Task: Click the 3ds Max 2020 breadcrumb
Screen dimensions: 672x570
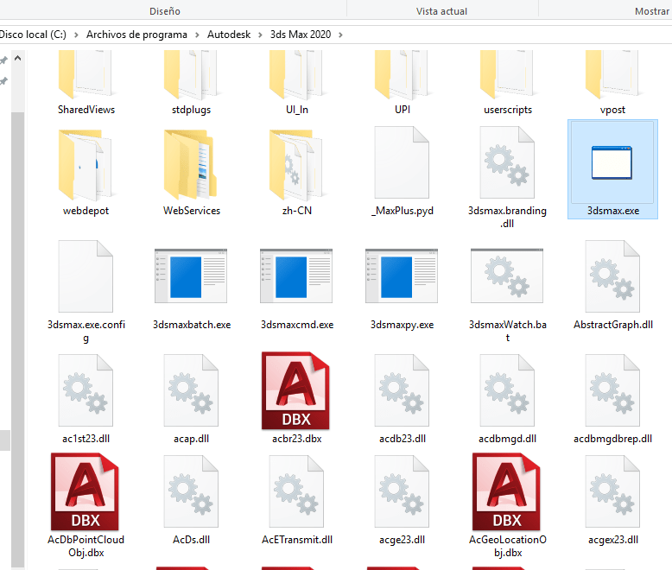Action: (x=301, y=35)
